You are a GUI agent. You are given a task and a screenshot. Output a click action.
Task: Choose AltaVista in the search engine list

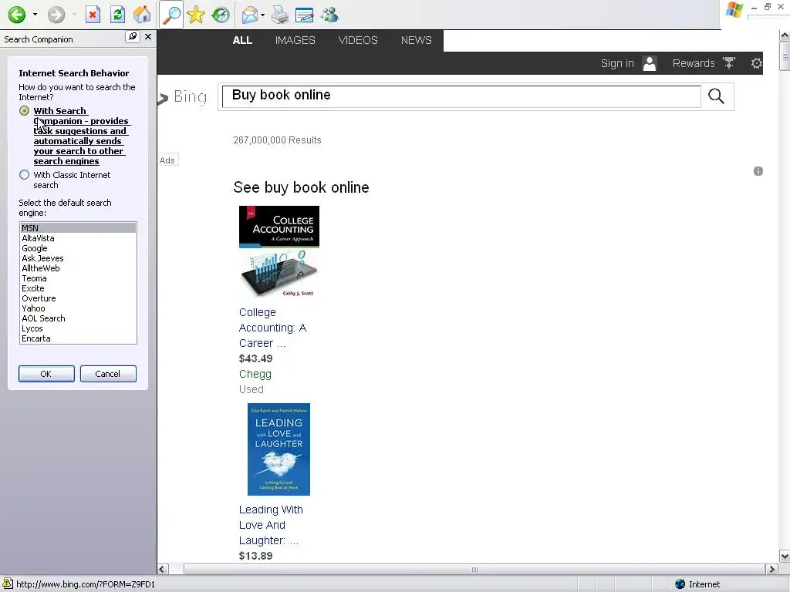78,238
